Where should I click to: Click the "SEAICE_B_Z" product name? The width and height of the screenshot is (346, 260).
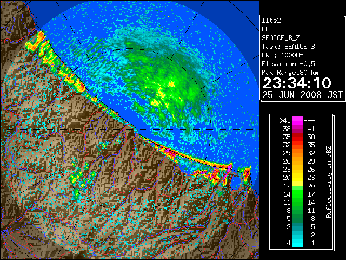pos(281,38)
